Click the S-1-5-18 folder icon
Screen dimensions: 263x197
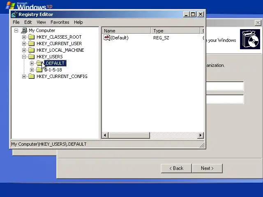coord(39,70)
